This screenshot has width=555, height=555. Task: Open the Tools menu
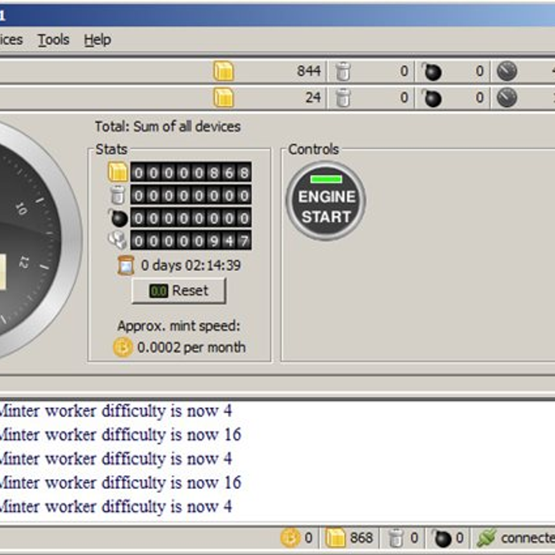(x=53, y=40)
